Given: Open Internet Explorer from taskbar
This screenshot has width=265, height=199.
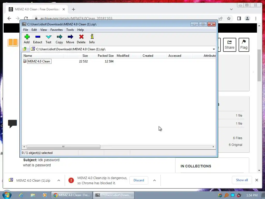Looking at the screenshot, I should [21, 195].
